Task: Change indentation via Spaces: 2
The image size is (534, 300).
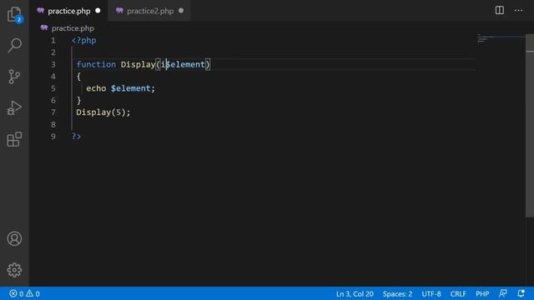Action: pyautogui.click(x=397, y=294)
